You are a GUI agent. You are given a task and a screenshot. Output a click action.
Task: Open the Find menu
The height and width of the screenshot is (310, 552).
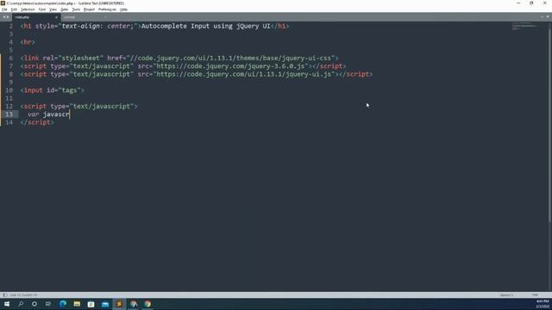coord(42,9)
